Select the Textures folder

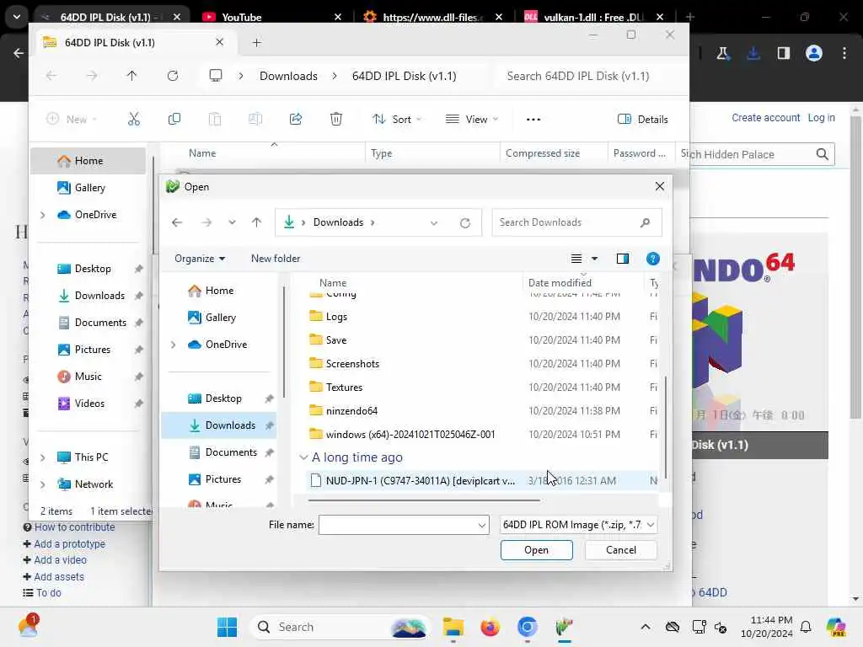[344, 388]
